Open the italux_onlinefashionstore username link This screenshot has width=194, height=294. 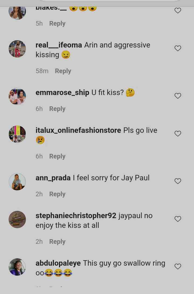pos(78,130)
